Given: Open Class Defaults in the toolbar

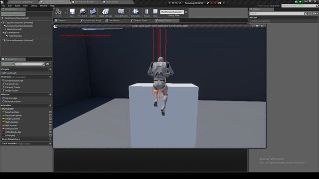Looking at the screenshot, I should tap(121, 12).
